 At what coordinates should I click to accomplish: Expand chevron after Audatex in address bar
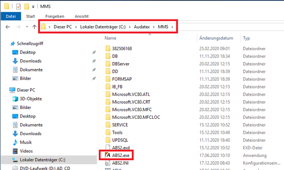(154, 27)
